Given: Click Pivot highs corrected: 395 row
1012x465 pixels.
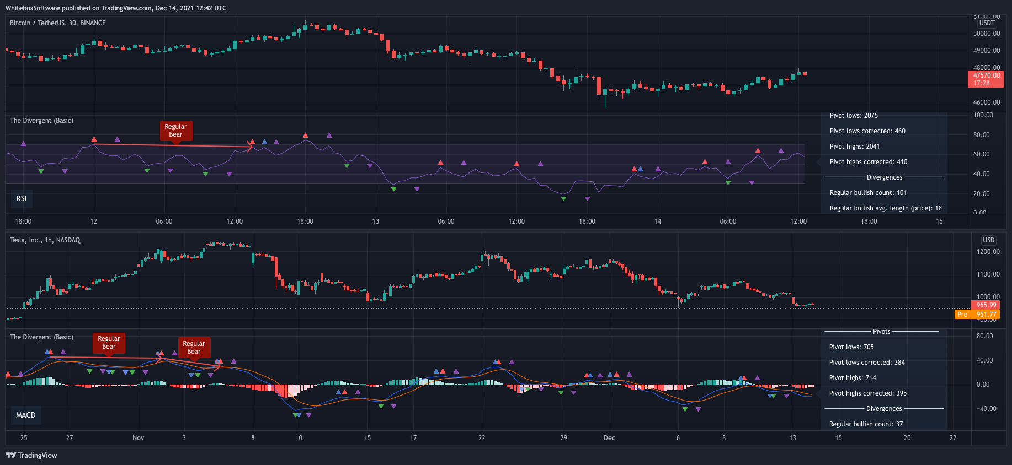Looking at the screenshot, I should pyautogui.click(x=868, y=393).
